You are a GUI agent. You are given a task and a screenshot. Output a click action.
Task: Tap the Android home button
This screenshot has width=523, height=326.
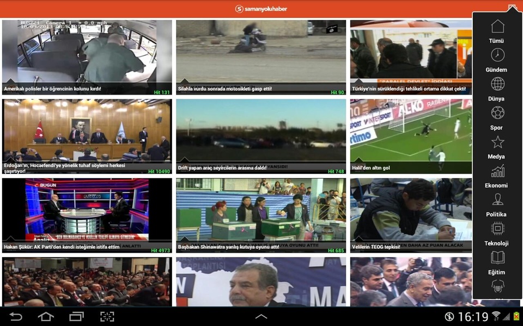[x=46, y=316]
